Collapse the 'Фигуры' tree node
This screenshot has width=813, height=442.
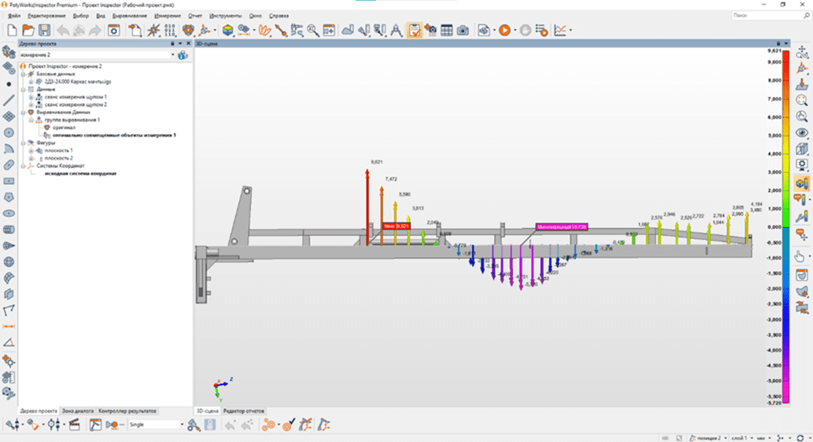[22, 144]
